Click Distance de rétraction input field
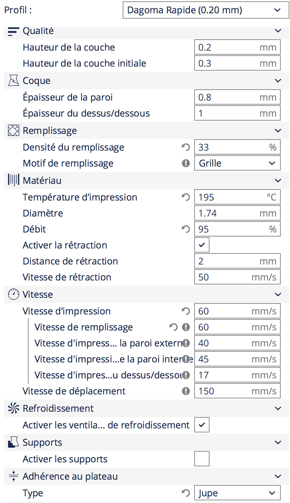This screenshot has height=503, width=290. tap(237, 261)
